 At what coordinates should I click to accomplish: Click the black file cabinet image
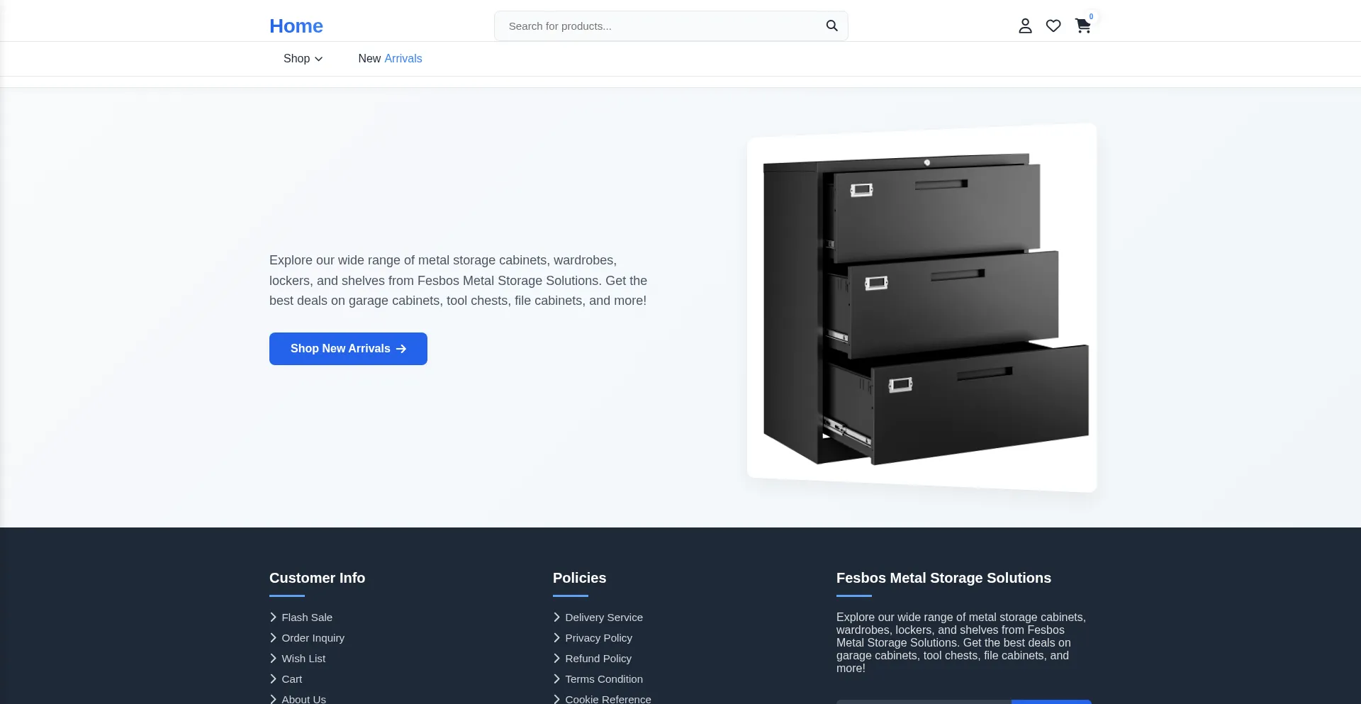922,308
